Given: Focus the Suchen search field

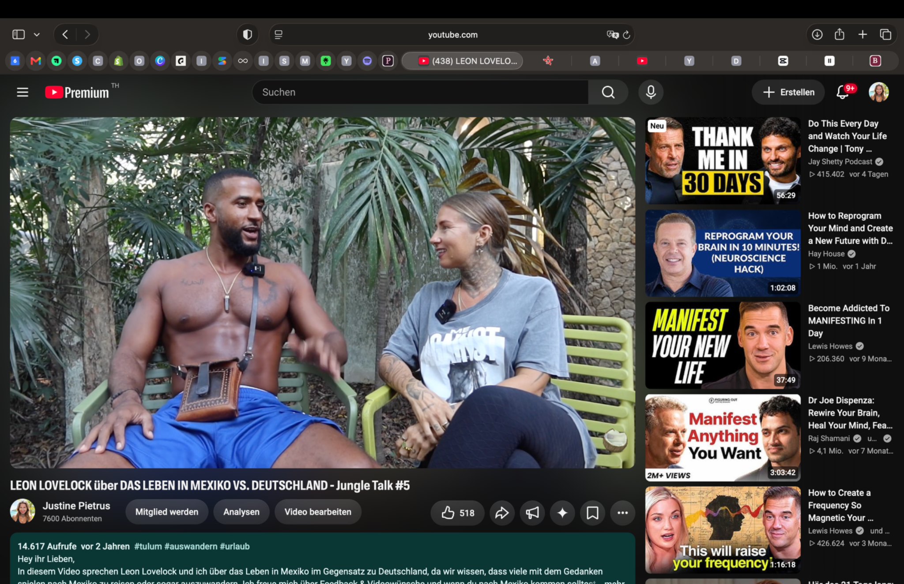Looking at the screenshot, I should [420, 92].
